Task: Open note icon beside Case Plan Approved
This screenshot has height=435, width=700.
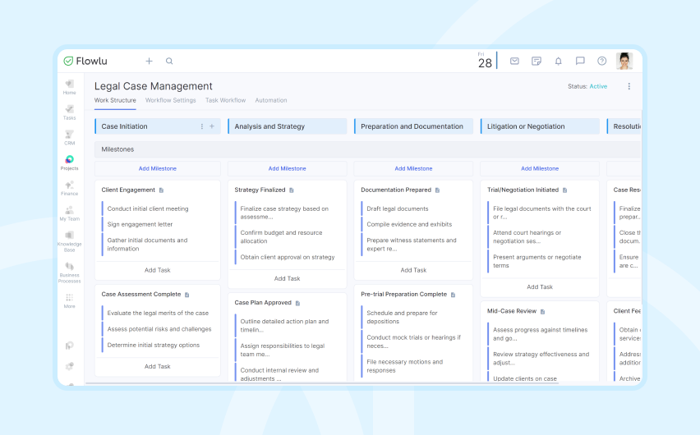Action: pyautogui.click(x=297, y=303)
